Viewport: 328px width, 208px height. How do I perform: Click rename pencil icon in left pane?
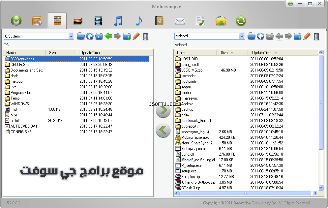pos(136,36)
